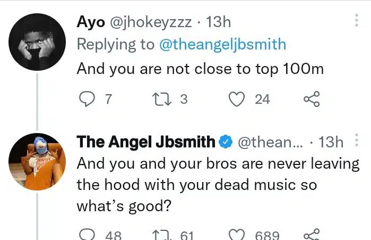The height and width of the screenshot is (240, 371).
Task: Share The Angel Jbsmith's tweet
Action: coord(311,235)
